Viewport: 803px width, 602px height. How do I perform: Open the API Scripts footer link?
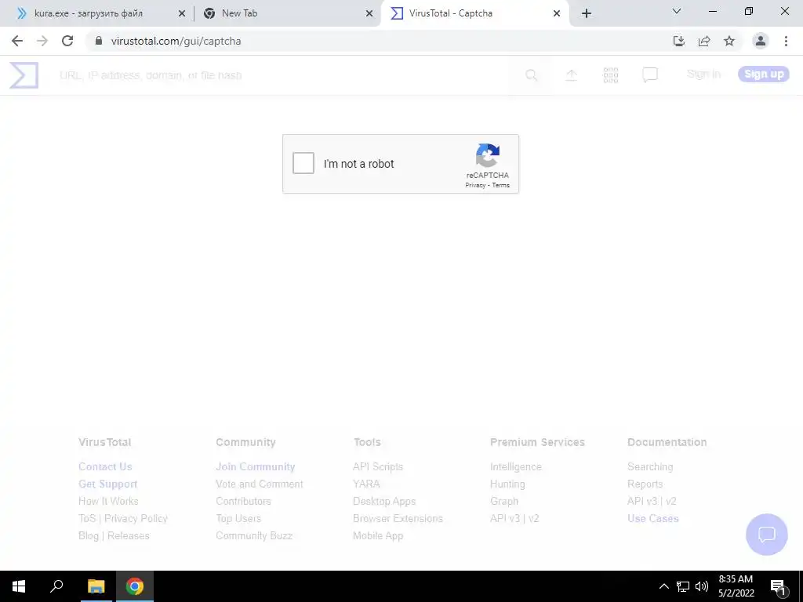click(x=378, y=467)
